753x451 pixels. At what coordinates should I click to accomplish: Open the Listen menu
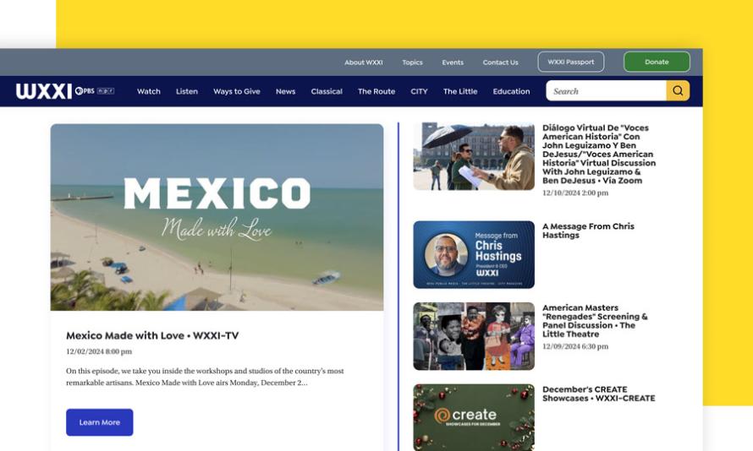(187, 91)
